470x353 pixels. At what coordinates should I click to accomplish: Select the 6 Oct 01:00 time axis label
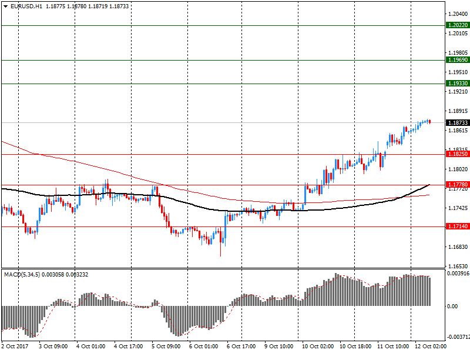pyautogui.click(x=203, y=347)
